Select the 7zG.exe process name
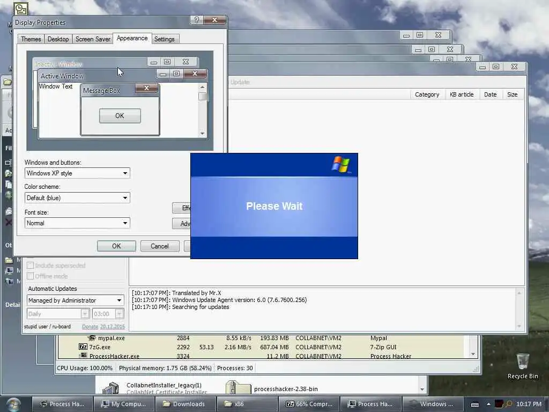The height and width of the screenshot is (412, 549). [100, 347]
